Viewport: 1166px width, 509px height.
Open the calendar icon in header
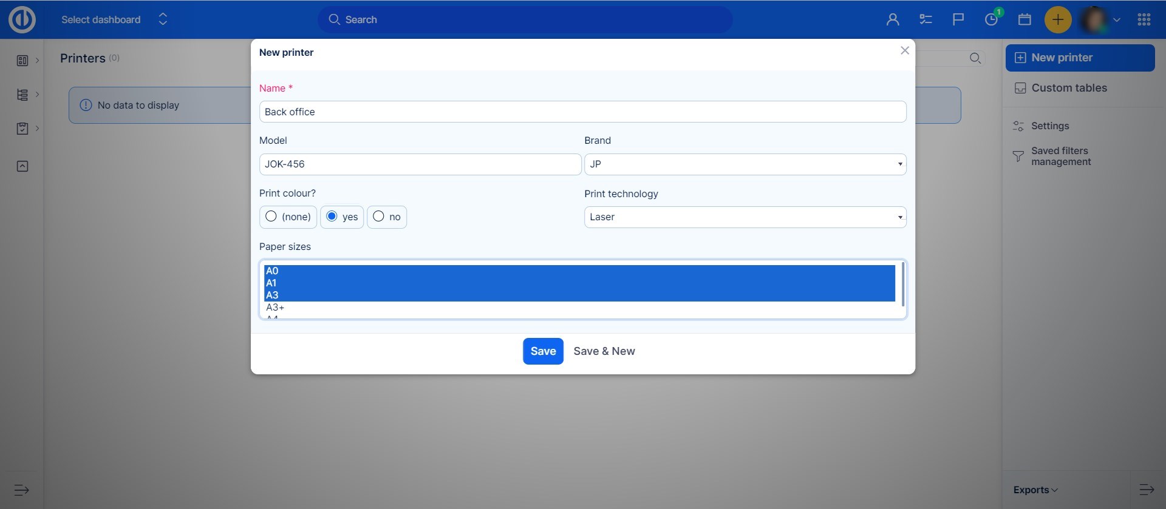tap(1025, 19)
